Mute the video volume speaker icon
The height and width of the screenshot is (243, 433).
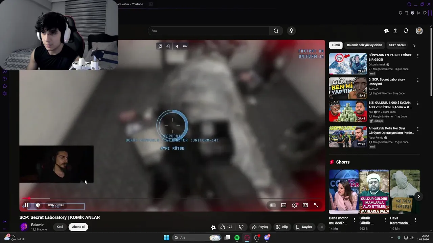(38, 205)
